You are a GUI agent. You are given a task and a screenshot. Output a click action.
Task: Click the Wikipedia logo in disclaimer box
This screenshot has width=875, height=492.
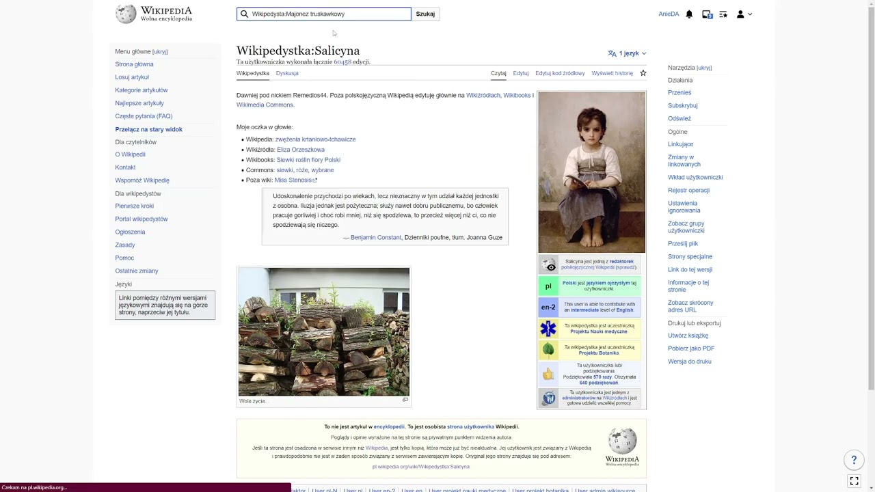click(x=622, y=447)
